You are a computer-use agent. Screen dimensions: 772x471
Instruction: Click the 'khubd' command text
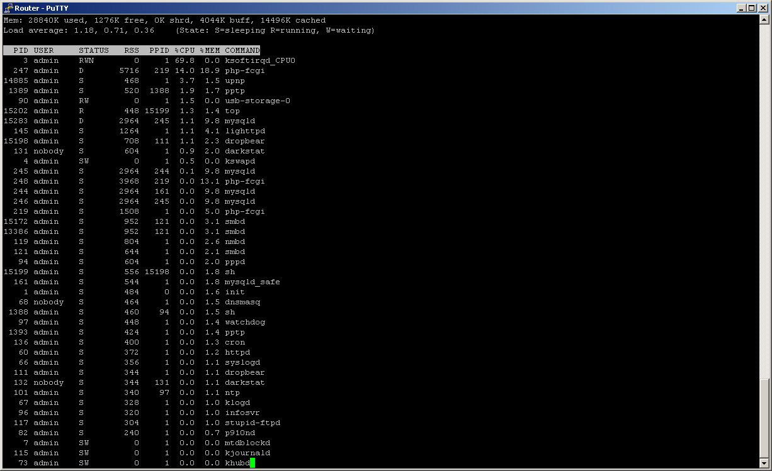pyautogui.click(x=237, y=463)
